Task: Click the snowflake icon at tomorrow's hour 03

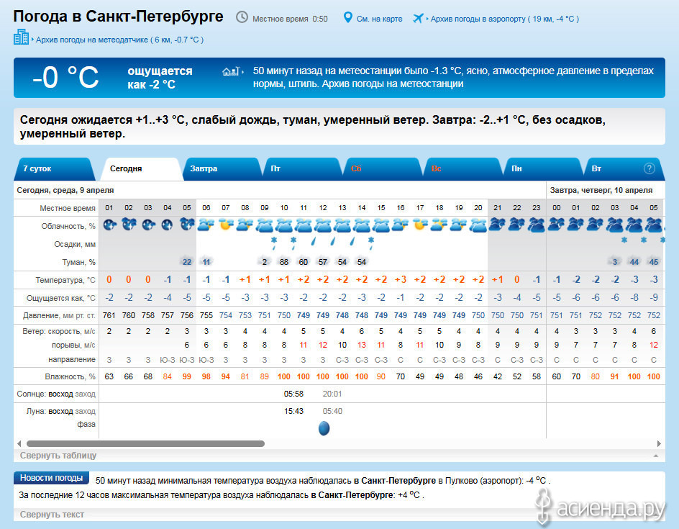Action: (624, 240)
